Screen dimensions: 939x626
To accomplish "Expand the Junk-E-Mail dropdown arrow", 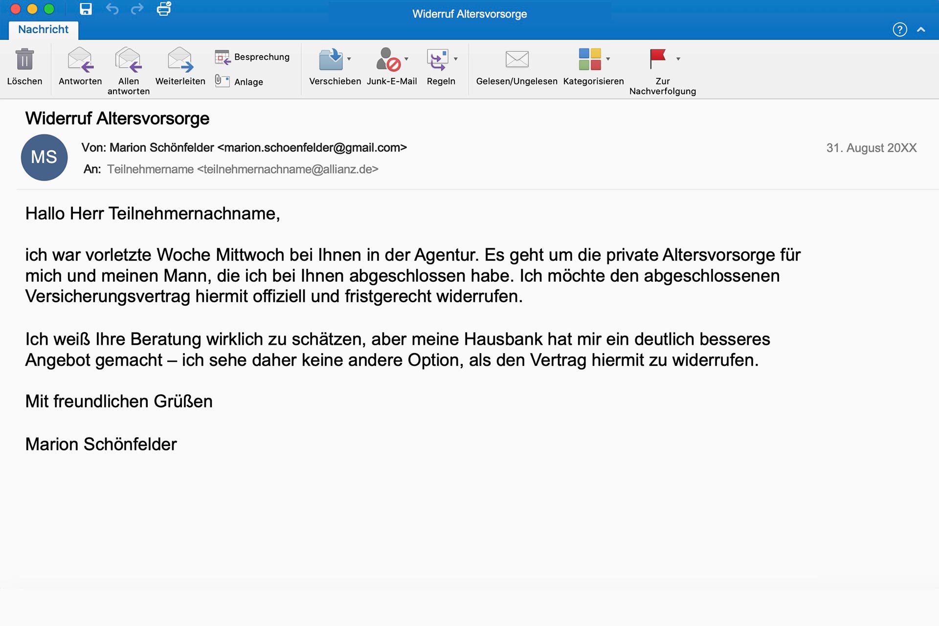I will click(x=406, y=59).
